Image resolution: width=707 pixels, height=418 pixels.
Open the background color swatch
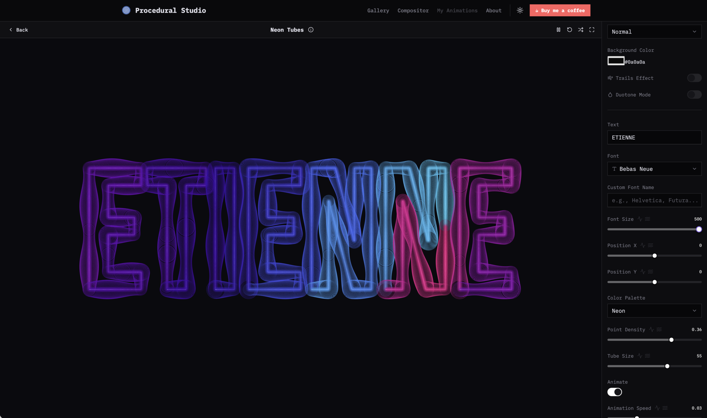(x=616, y=61)
